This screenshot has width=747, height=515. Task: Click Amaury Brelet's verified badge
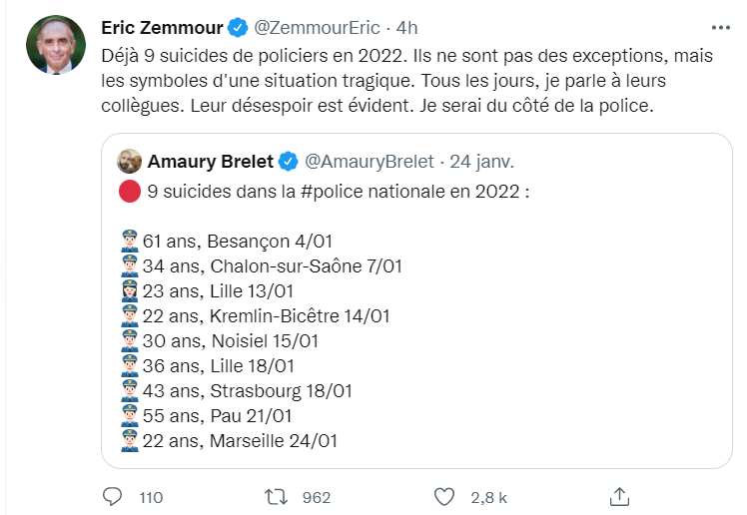[288, 161]
